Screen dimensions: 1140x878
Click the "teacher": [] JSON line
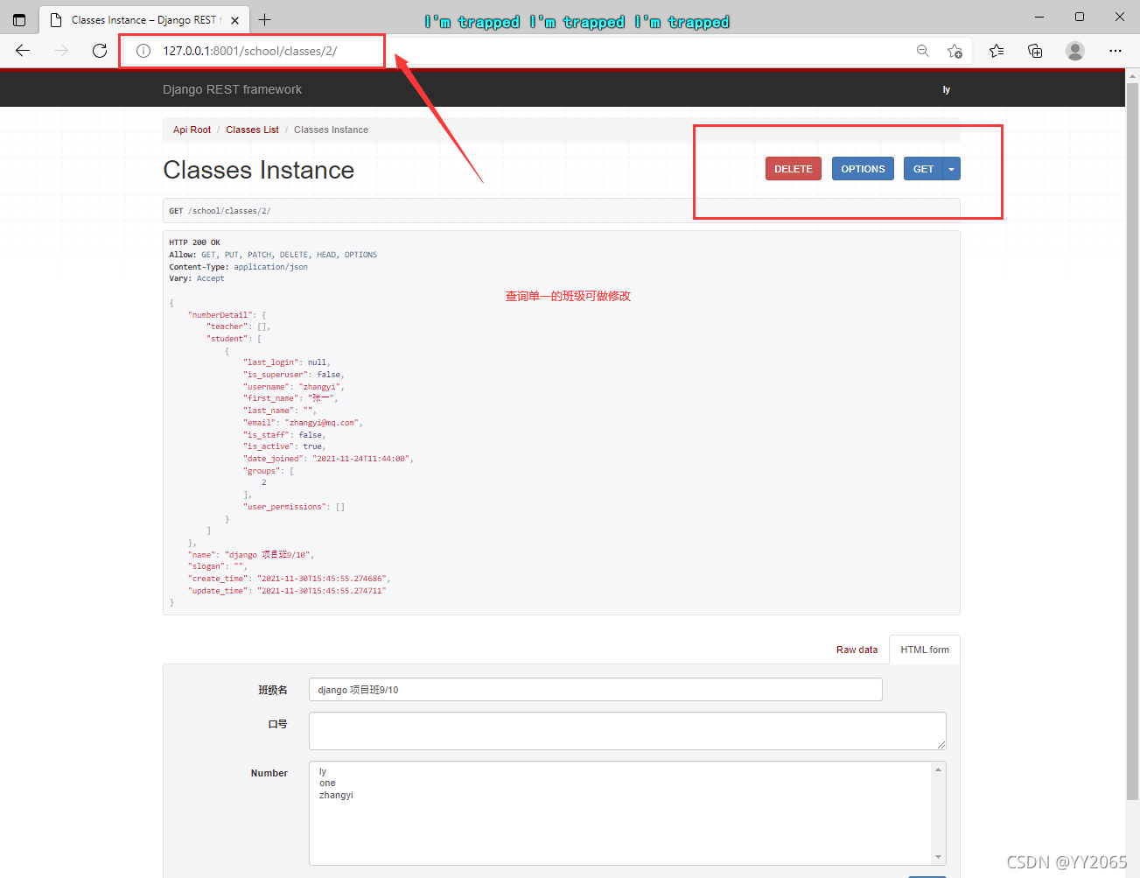coord(239,327)
